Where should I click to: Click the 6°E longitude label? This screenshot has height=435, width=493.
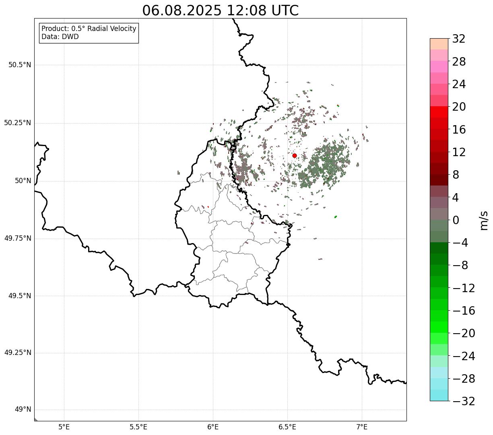click(x=213, y=427)
